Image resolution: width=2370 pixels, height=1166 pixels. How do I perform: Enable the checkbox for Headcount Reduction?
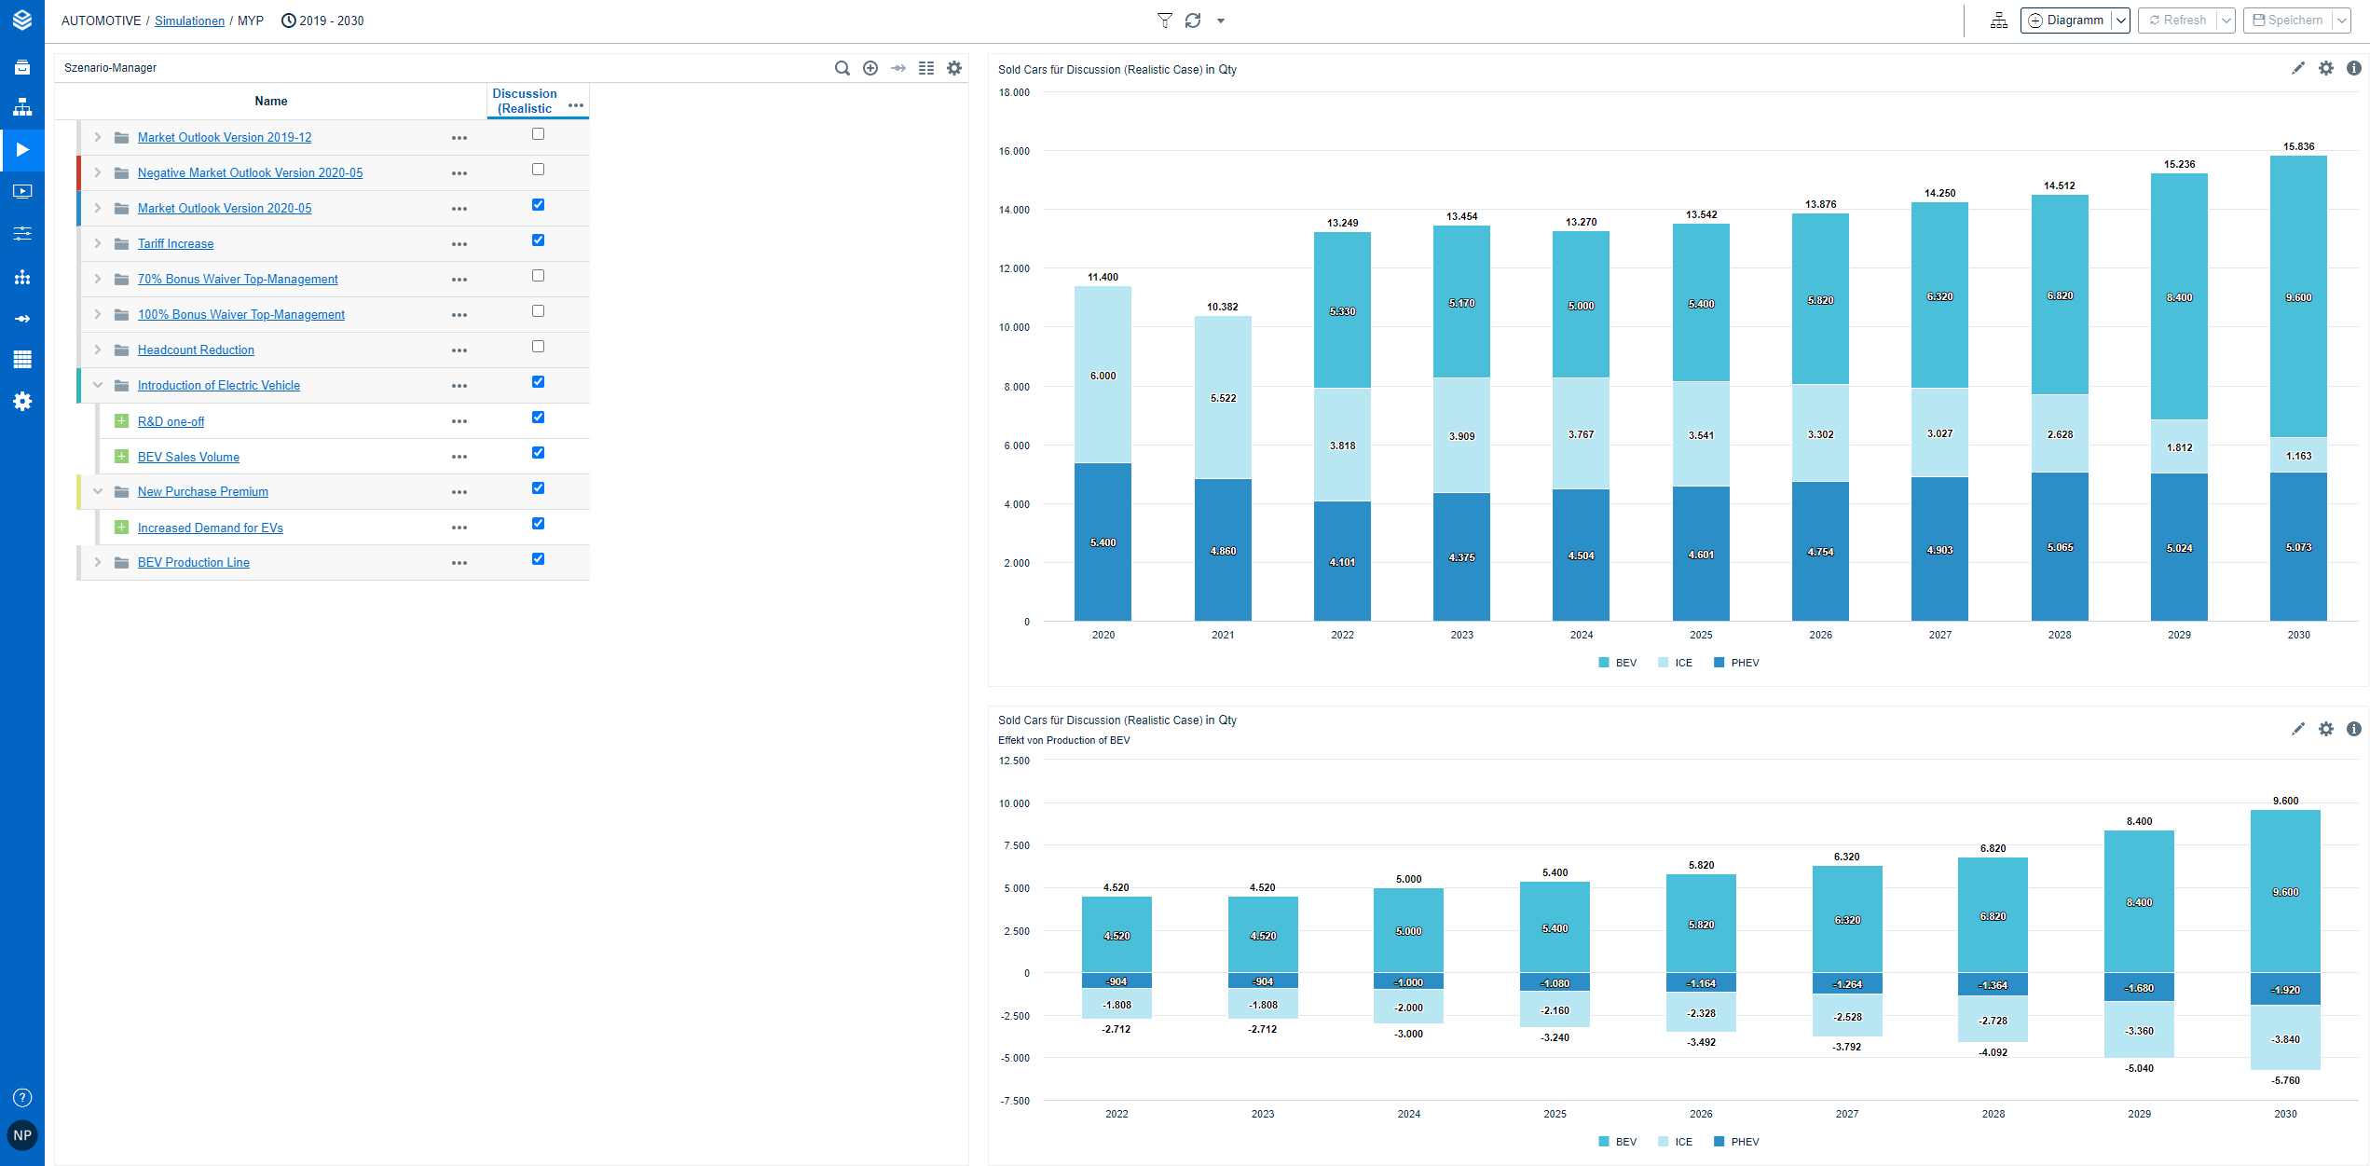(x=537, y=346)
